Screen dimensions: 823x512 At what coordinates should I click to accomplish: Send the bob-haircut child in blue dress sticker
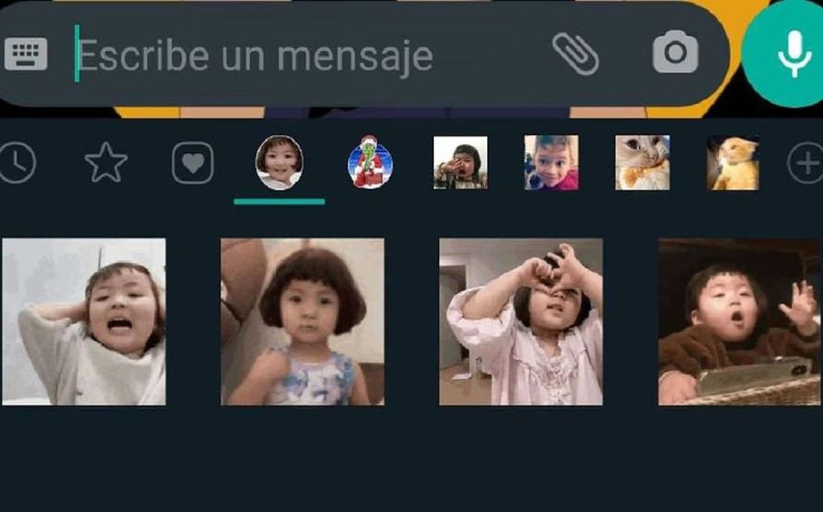pos(302,322)
